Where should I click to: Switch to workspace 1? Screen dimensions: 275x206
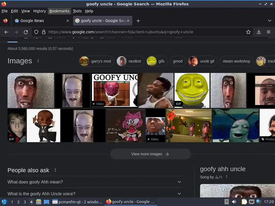[x=12, y=202]
